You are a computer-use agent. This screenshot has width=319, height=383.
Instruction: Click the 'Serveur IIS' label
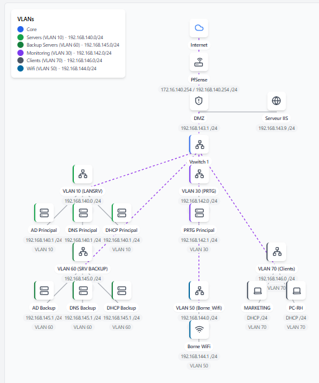pyautogui.click(x=277, y=118)
